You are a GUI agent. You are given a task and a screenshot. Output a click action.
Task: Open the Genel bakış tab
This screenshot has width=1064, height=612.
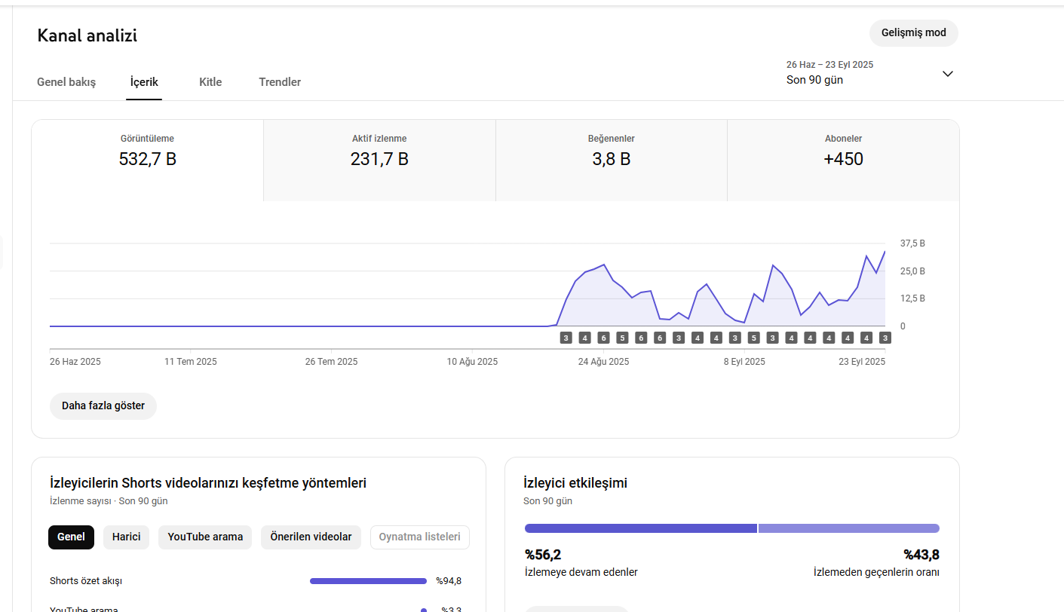66,82
